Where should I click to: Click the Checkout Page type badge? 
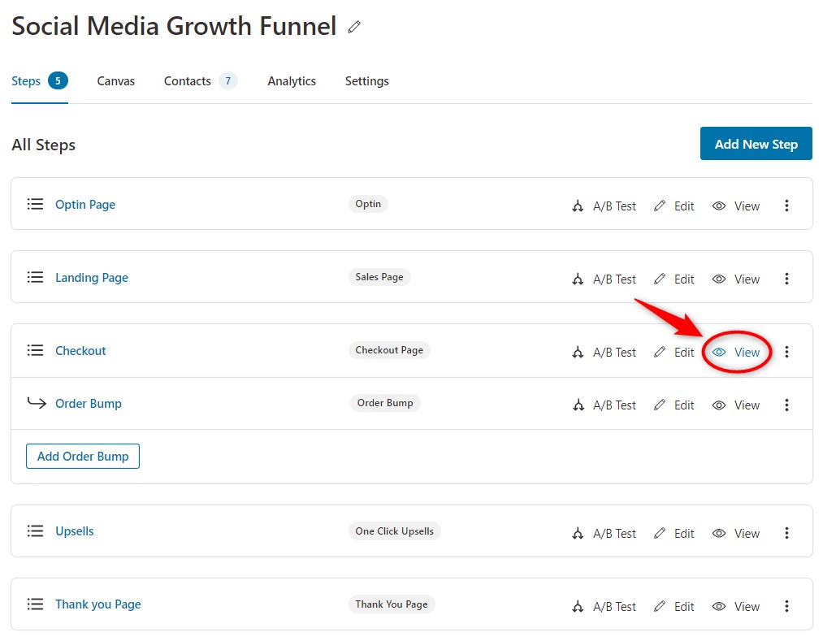[389, 349]
